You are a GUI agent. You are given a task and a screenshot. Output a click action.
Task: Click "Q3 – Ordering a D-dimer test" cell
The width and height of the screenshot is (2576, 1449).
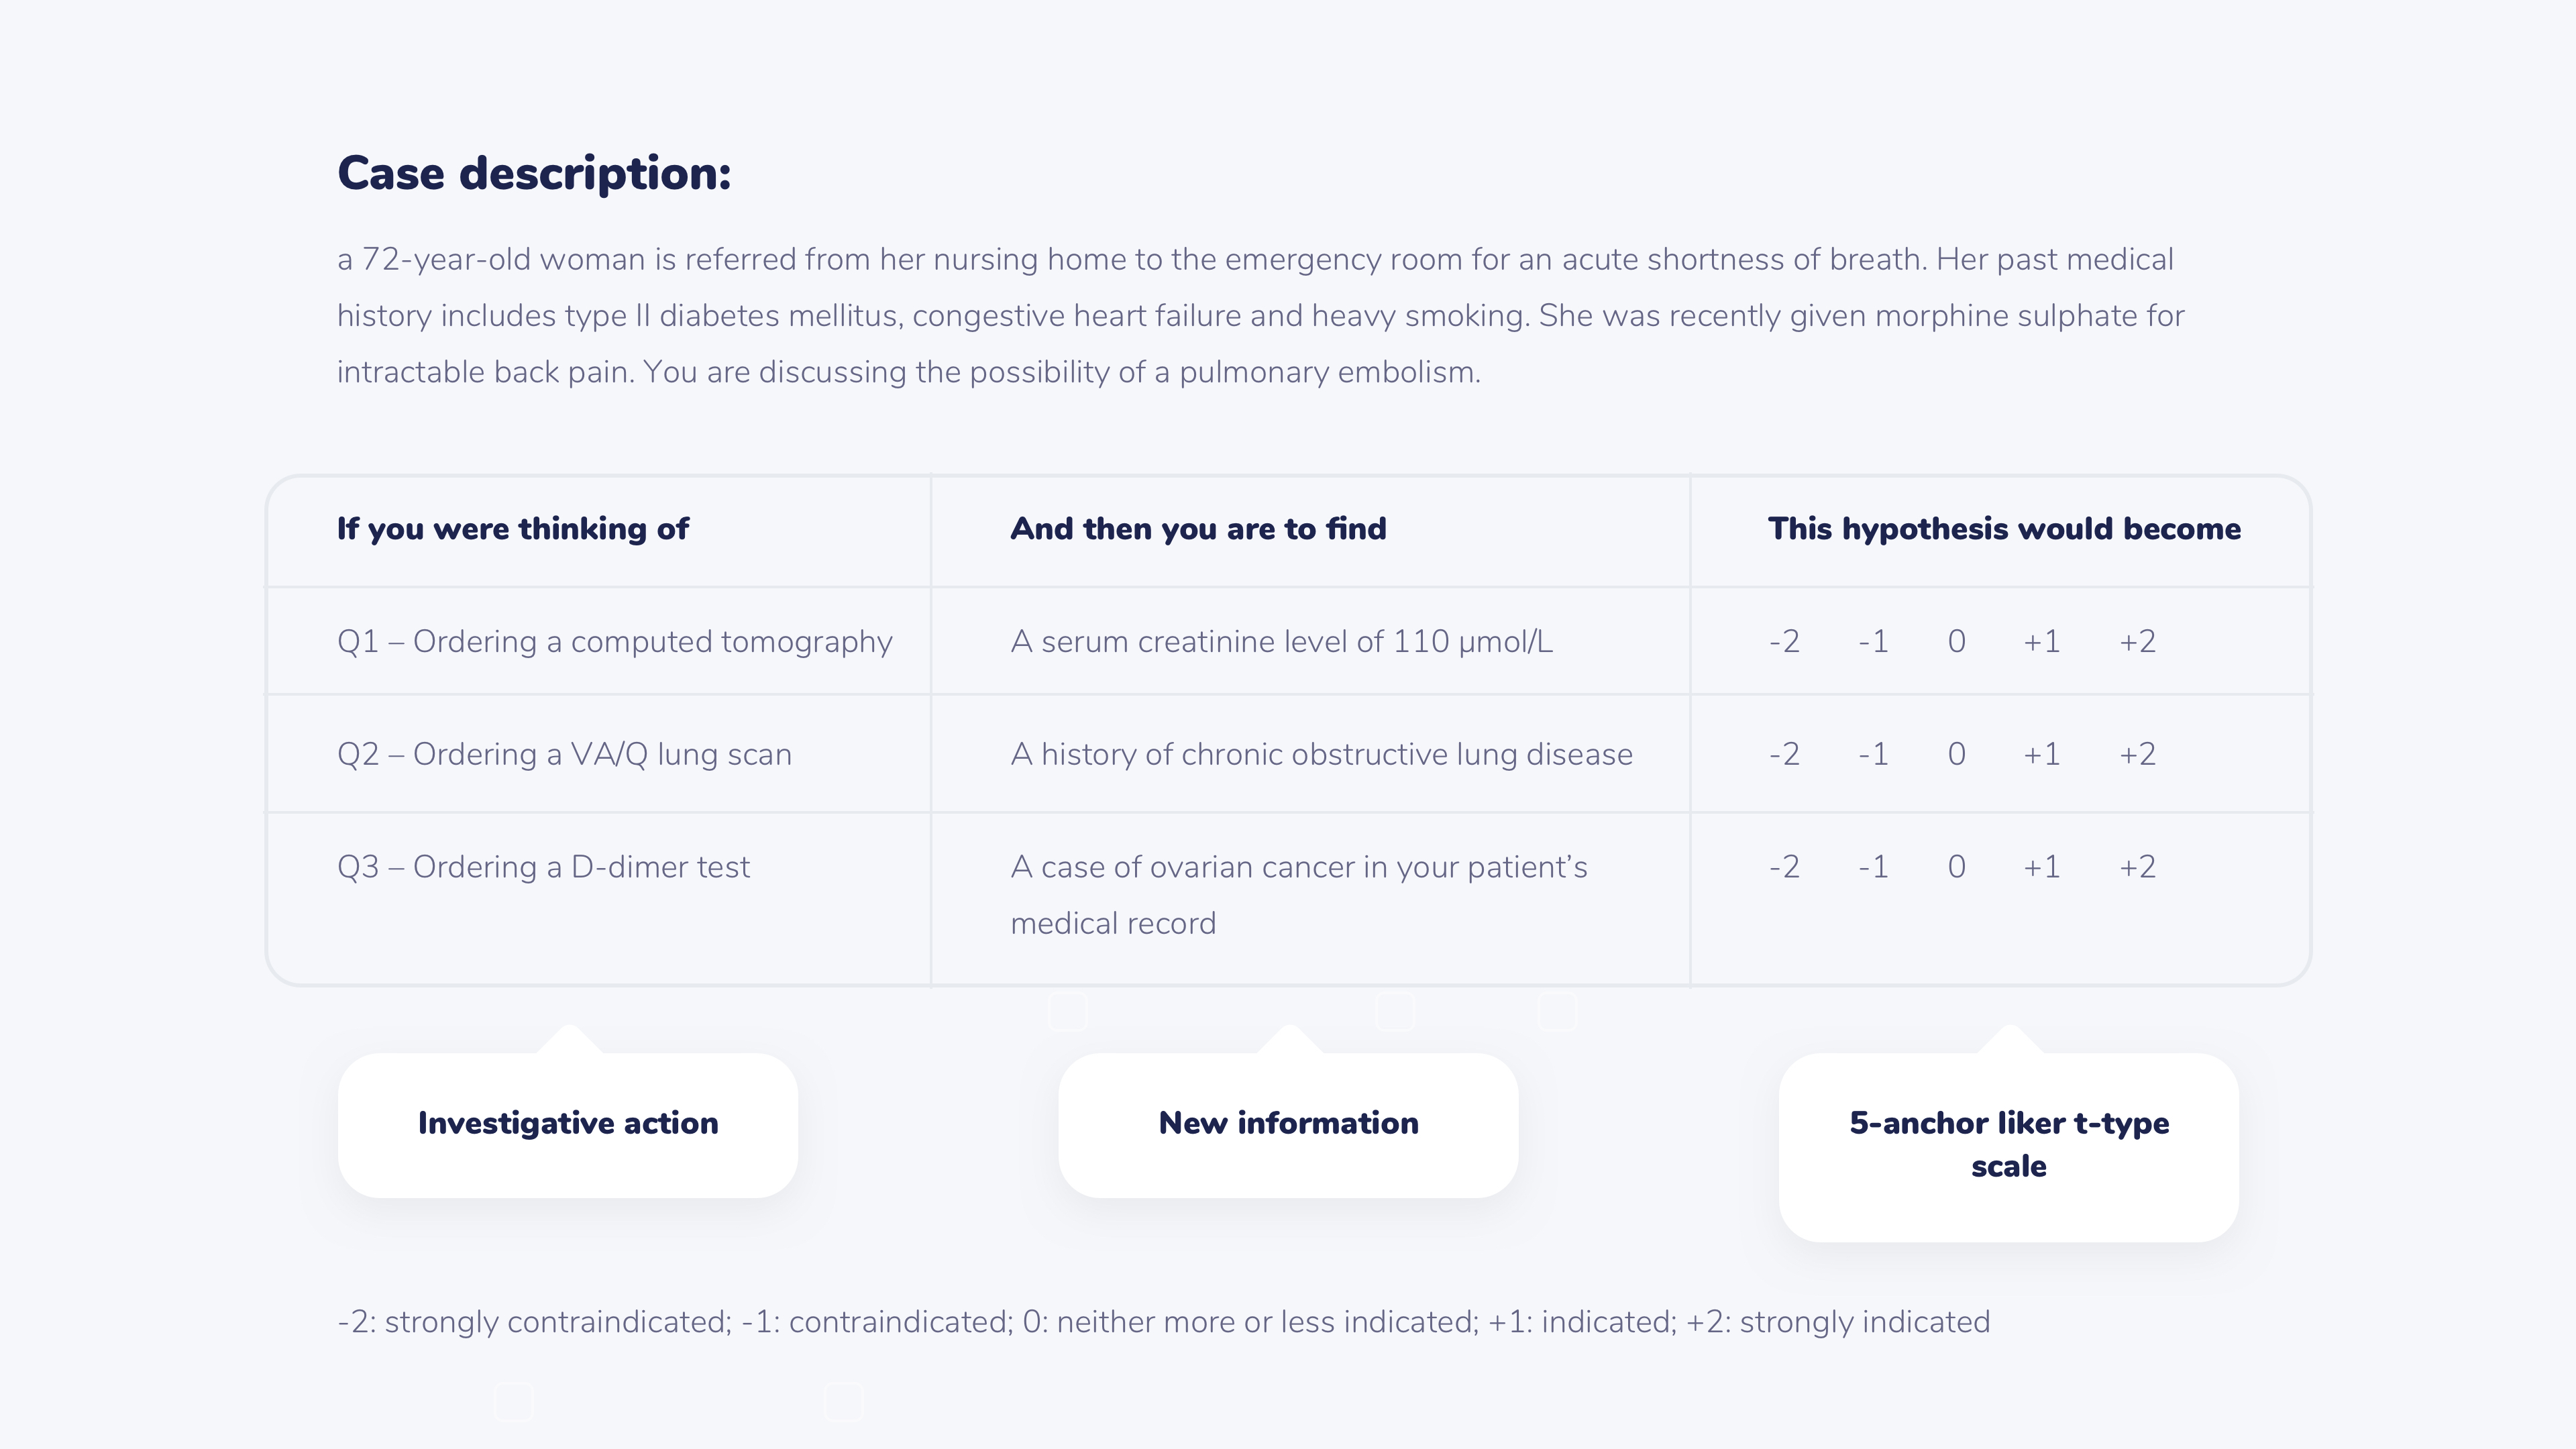coord(543,867)
